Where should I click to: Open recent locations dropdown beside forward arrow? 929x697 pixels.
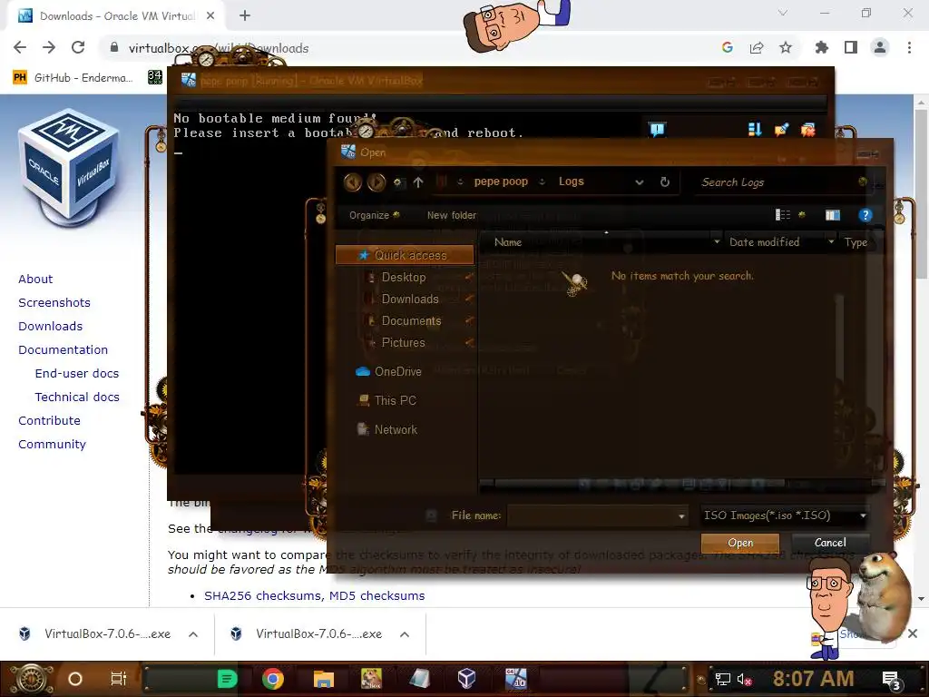397,182
